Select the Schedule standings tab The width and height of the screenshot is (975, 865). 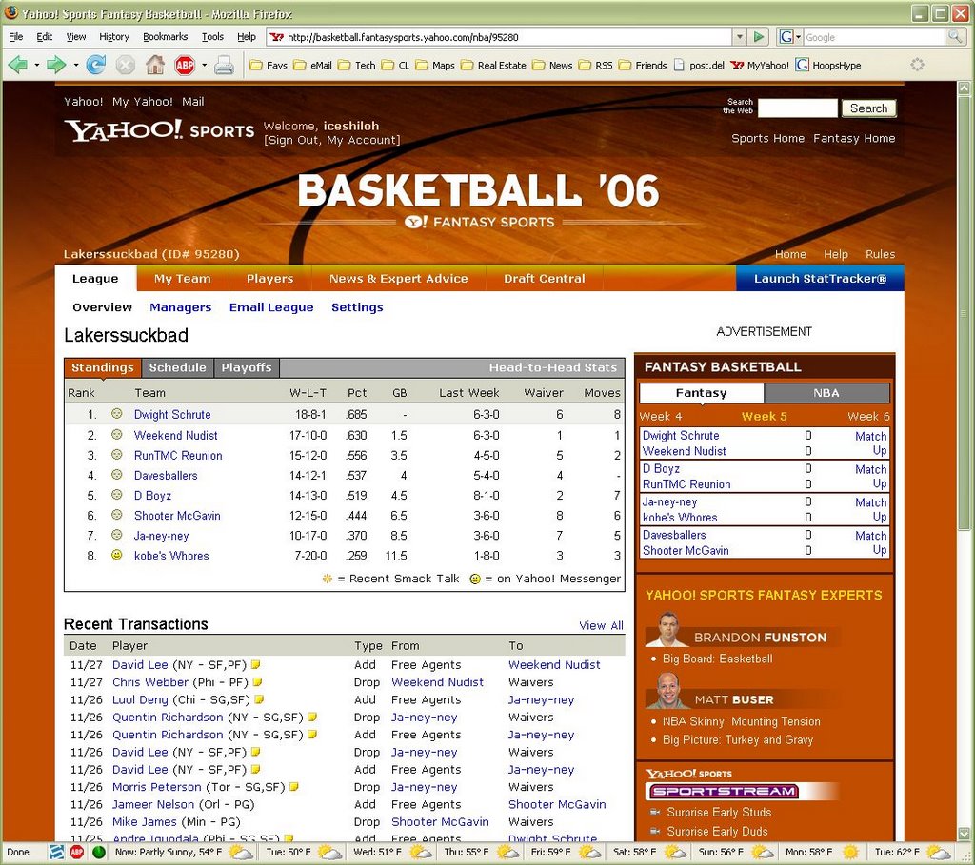(177, 367)
